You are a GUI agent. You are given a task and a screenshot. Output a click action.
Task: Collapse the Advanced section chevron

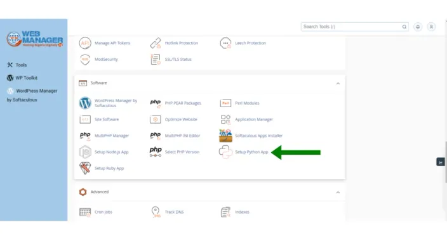point(338,192)
